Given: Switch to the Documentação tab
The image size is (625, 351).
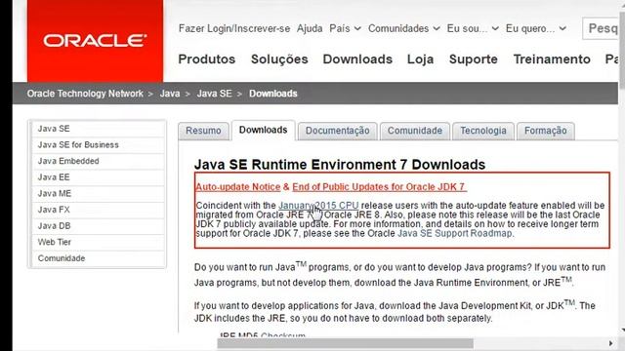Looking at the screenshot, I should click(337, 131).
